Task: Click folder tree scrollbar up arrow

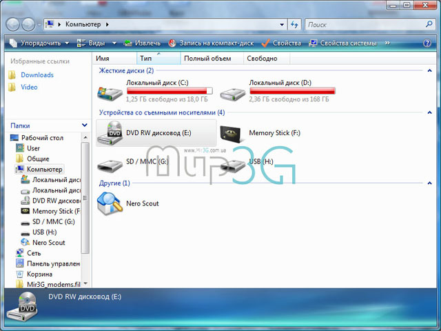Action: (x=85, y=137)
